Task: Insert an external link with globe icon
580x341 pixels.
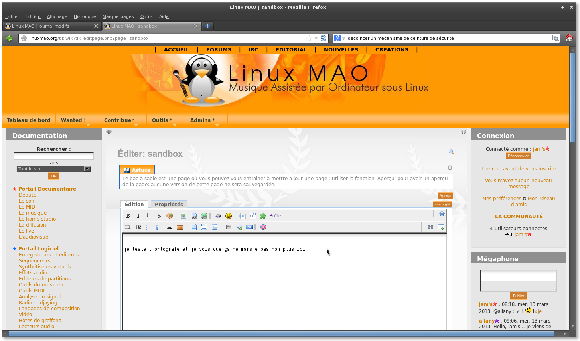Action: [204, 216]
